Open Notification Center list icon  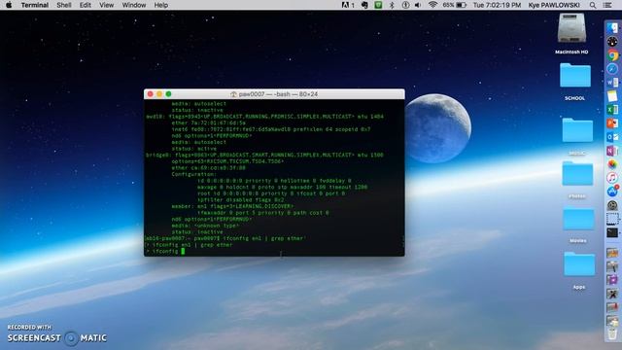tap(607, 5)
